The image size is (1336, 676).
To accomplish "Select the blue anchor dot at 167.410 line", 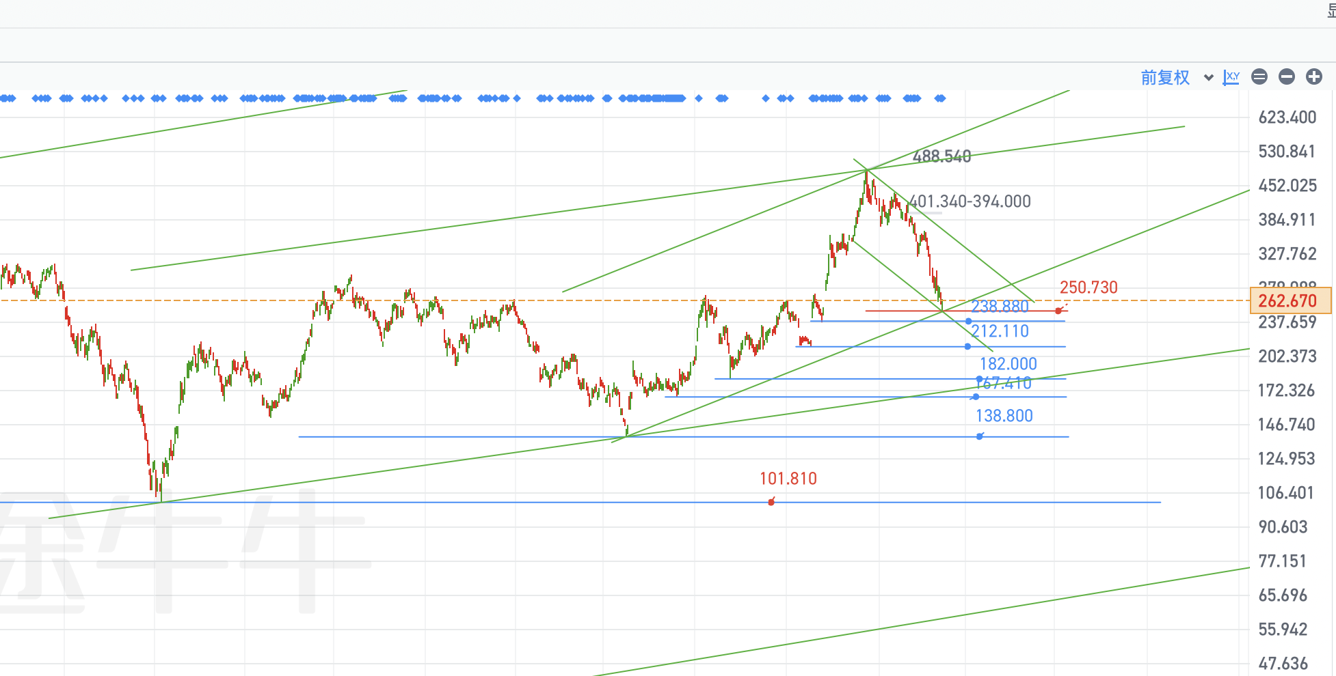I will tap(976, 397).
